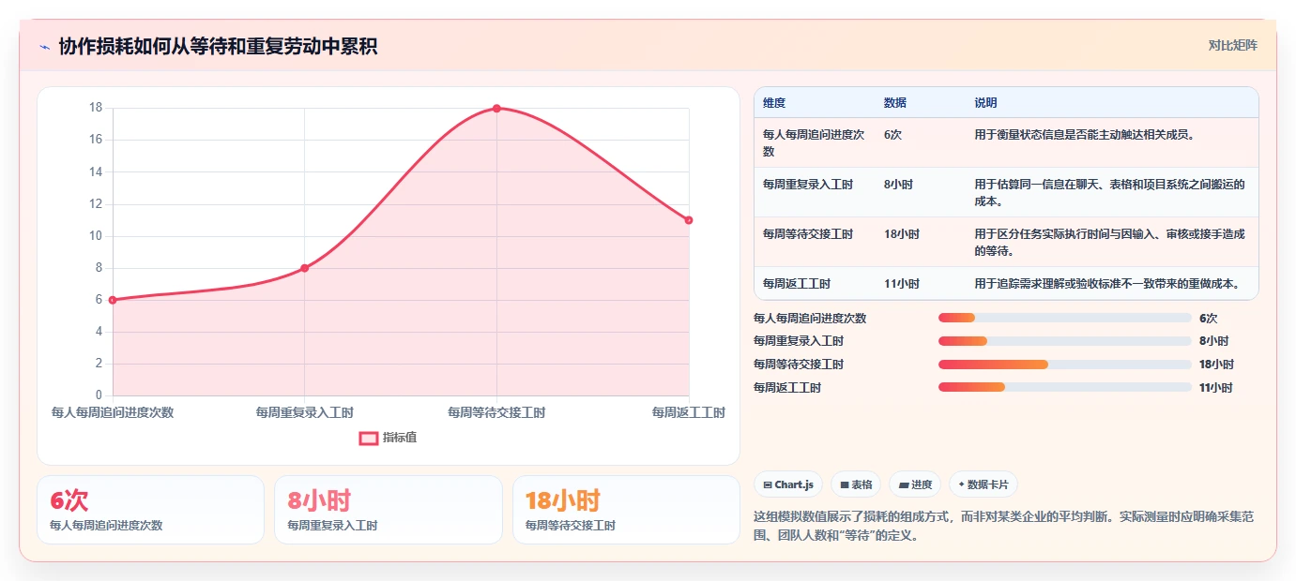Click the 11小时 value beside the progress bar
The image size is (1296, 581).
click(1216, 388)
